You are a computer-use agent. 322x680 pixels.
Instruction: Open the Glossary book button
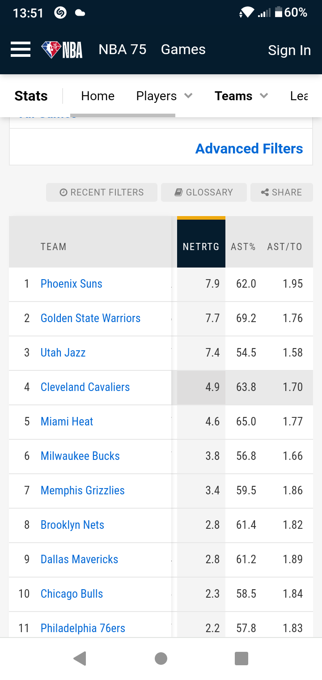(204, 192)
